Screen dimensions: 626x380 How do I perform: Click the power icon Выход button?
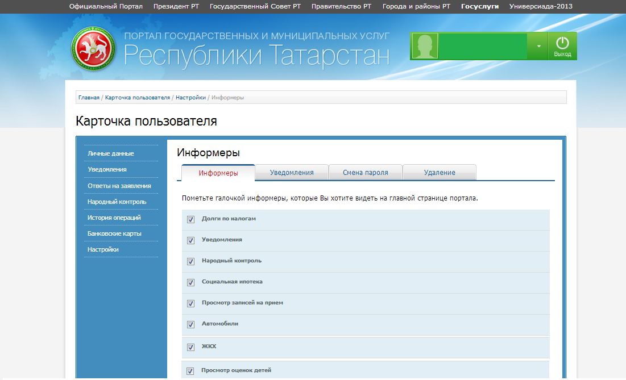click(x=562, y=46)
